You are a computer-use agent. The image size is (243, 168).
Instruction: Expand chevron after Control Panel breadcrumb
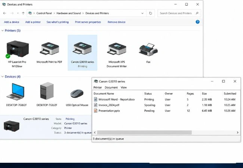[x=54, y=13]
